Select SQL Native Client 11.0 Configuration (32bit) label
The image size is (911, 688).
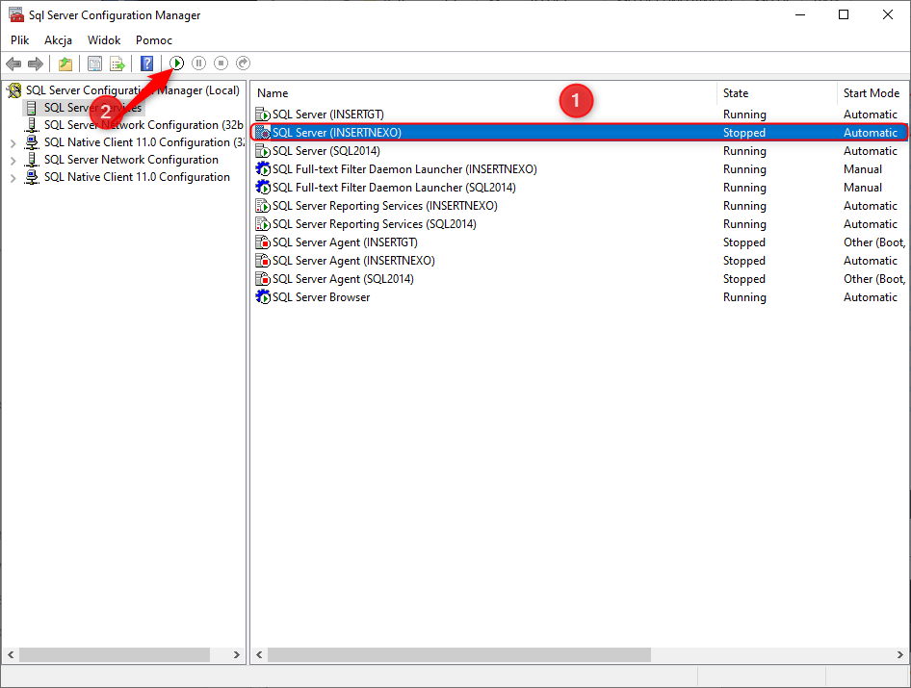(144, 142)
